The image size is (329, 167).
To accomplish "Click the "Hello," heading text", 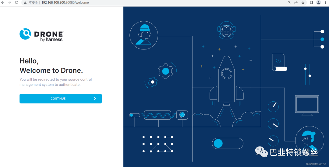I will [x=29, y=61].
